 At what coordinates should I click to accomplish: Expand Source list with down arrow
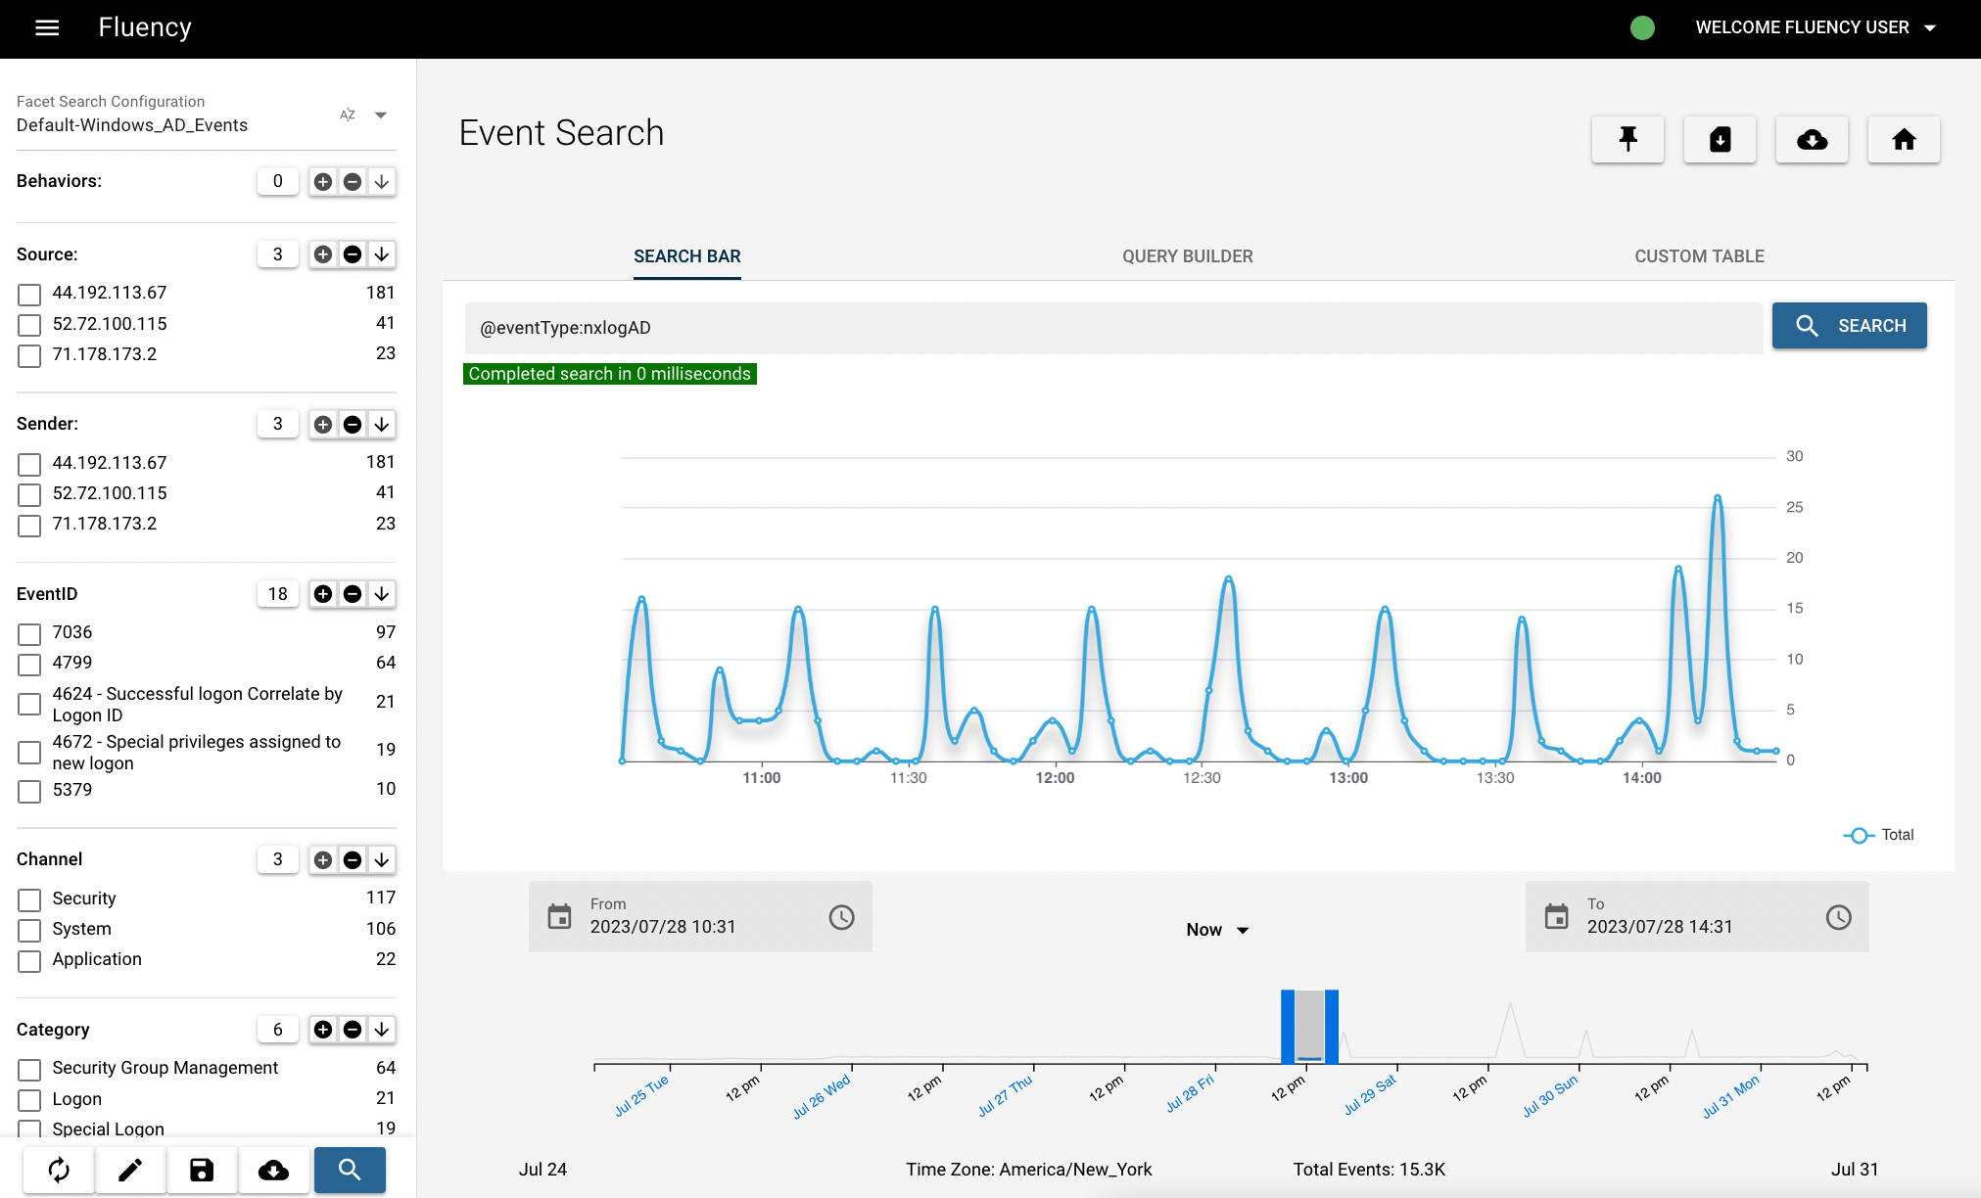click(382, 254)
